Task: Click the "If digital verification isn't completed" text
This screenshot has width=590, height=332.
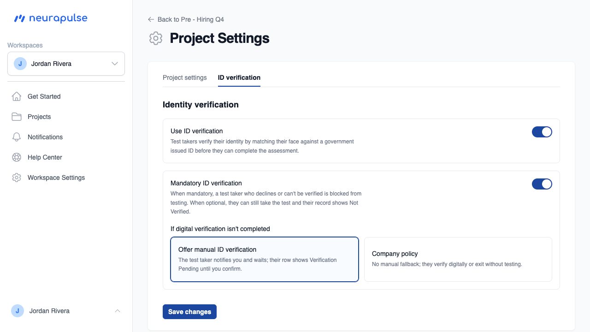Action: 220,229
